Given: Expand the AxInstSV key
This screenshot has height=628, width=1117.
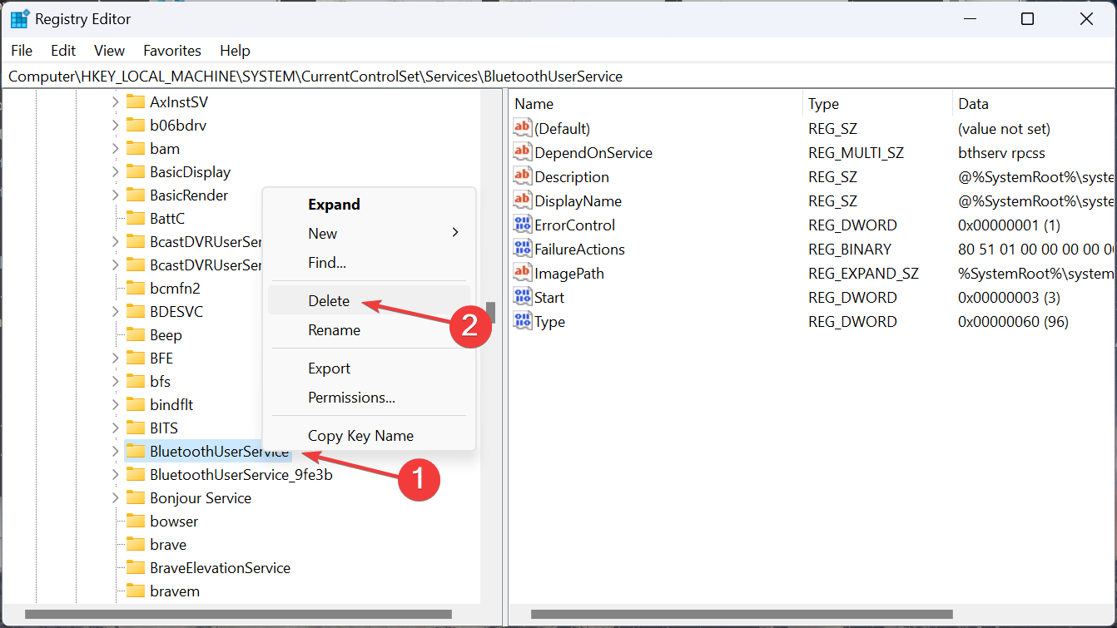Looking at the screenshot, I should (x=115, y=102).
